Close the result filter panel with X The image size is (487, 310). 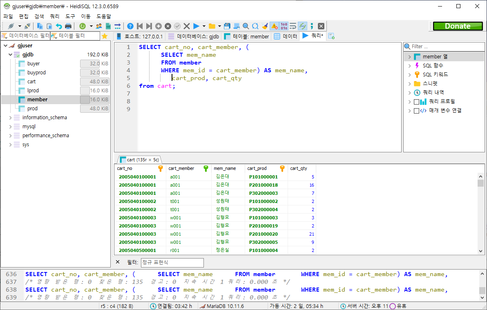[118, 262]
